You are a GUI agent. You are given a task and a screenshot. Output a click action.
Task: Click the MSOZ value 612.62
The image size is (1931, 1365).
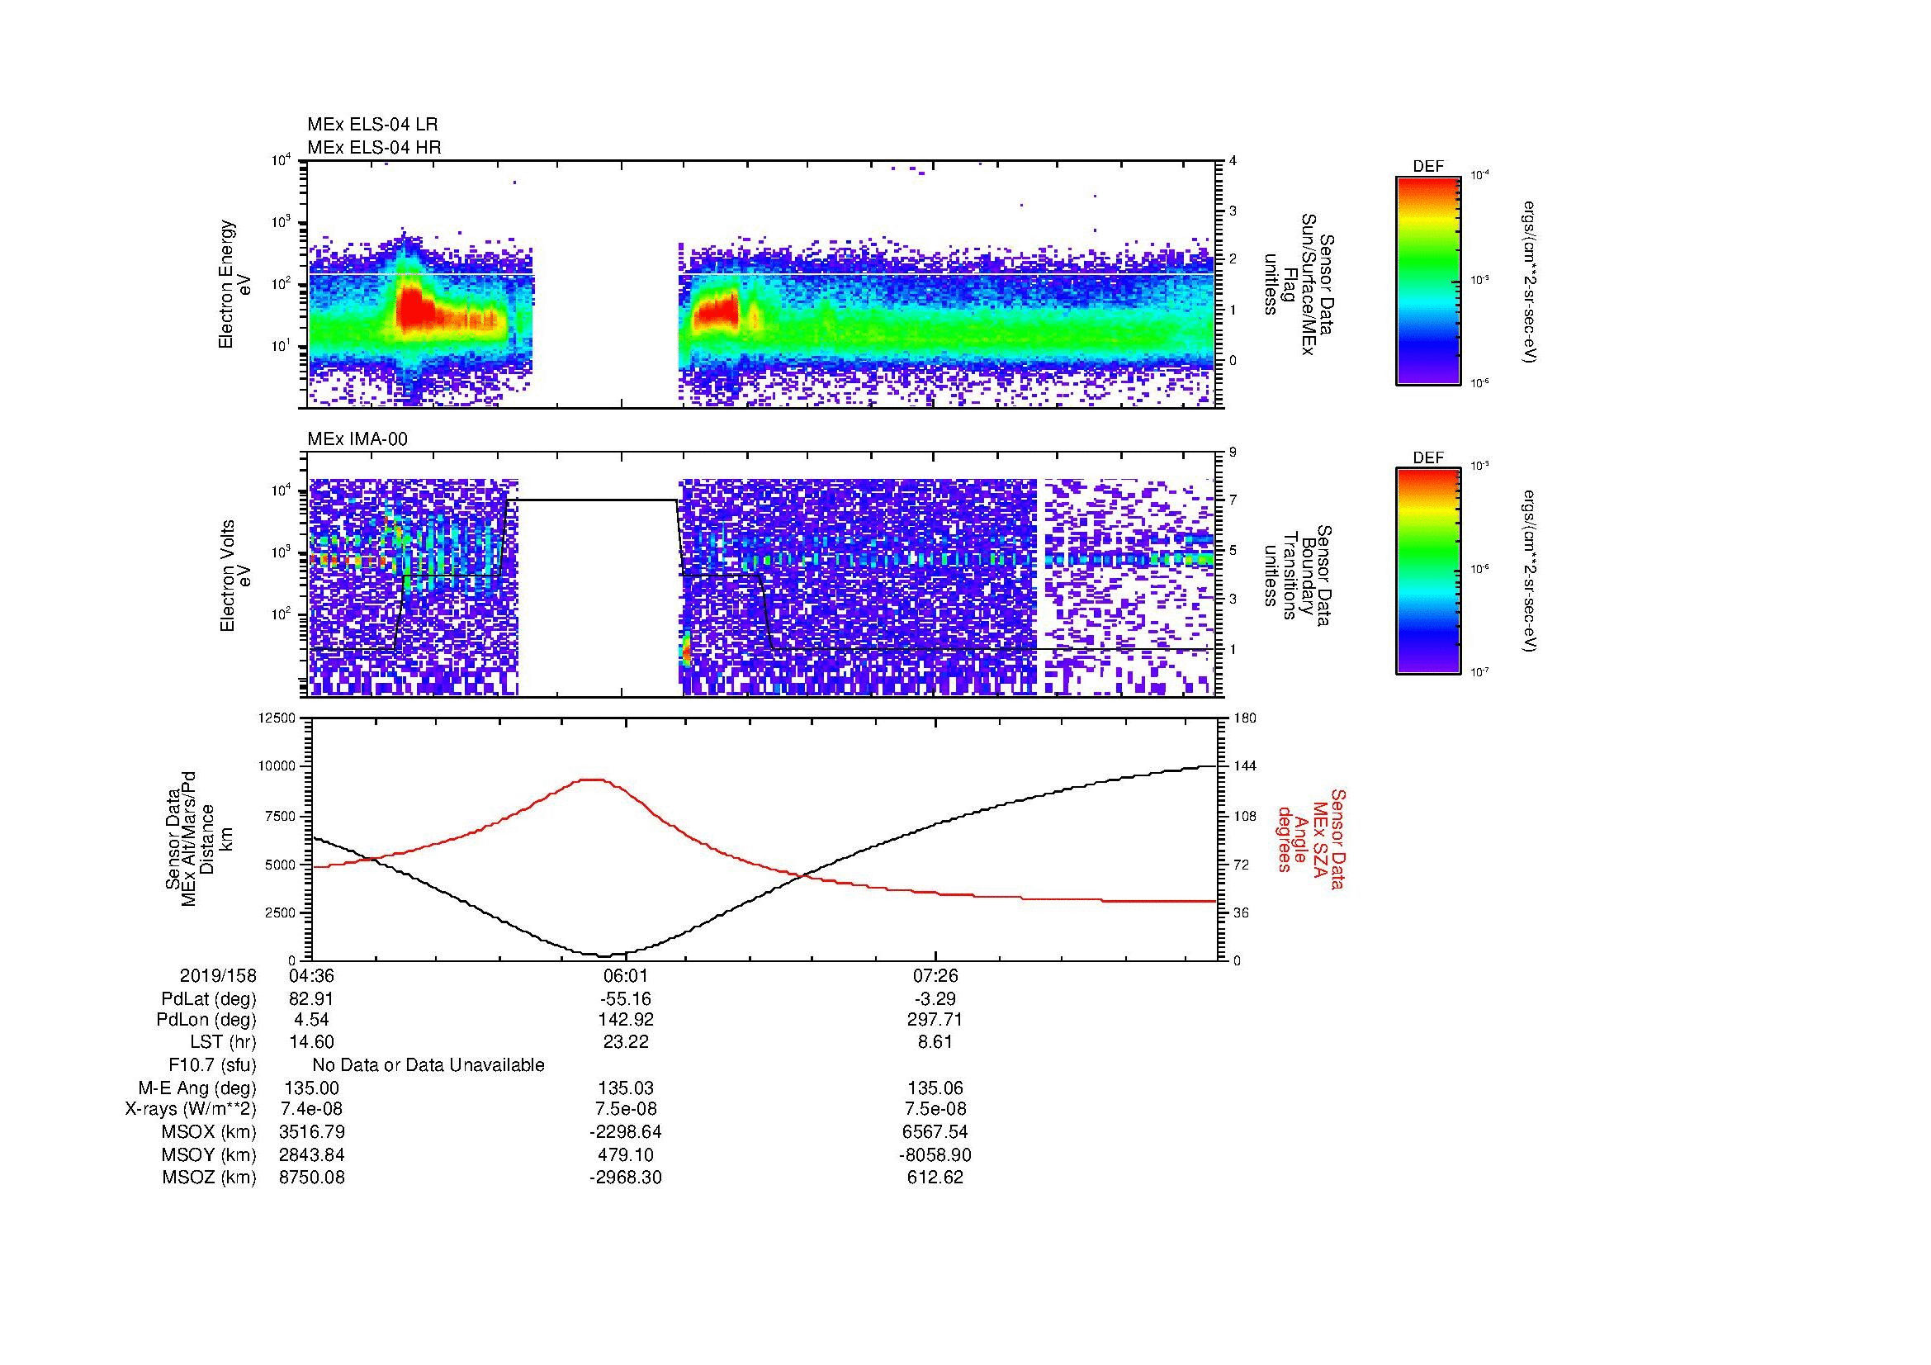click(935, 1178)
